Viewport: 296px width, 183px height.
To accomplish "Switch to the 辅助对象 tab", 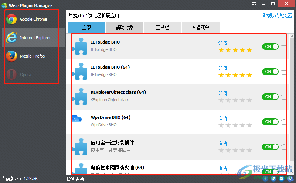I will click(x=125, y=27).
